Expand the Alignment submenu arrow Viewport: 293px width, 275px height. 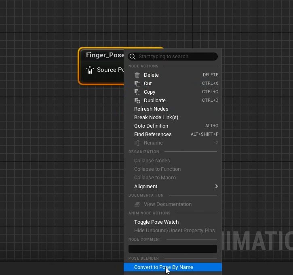(x=216, y=186)
